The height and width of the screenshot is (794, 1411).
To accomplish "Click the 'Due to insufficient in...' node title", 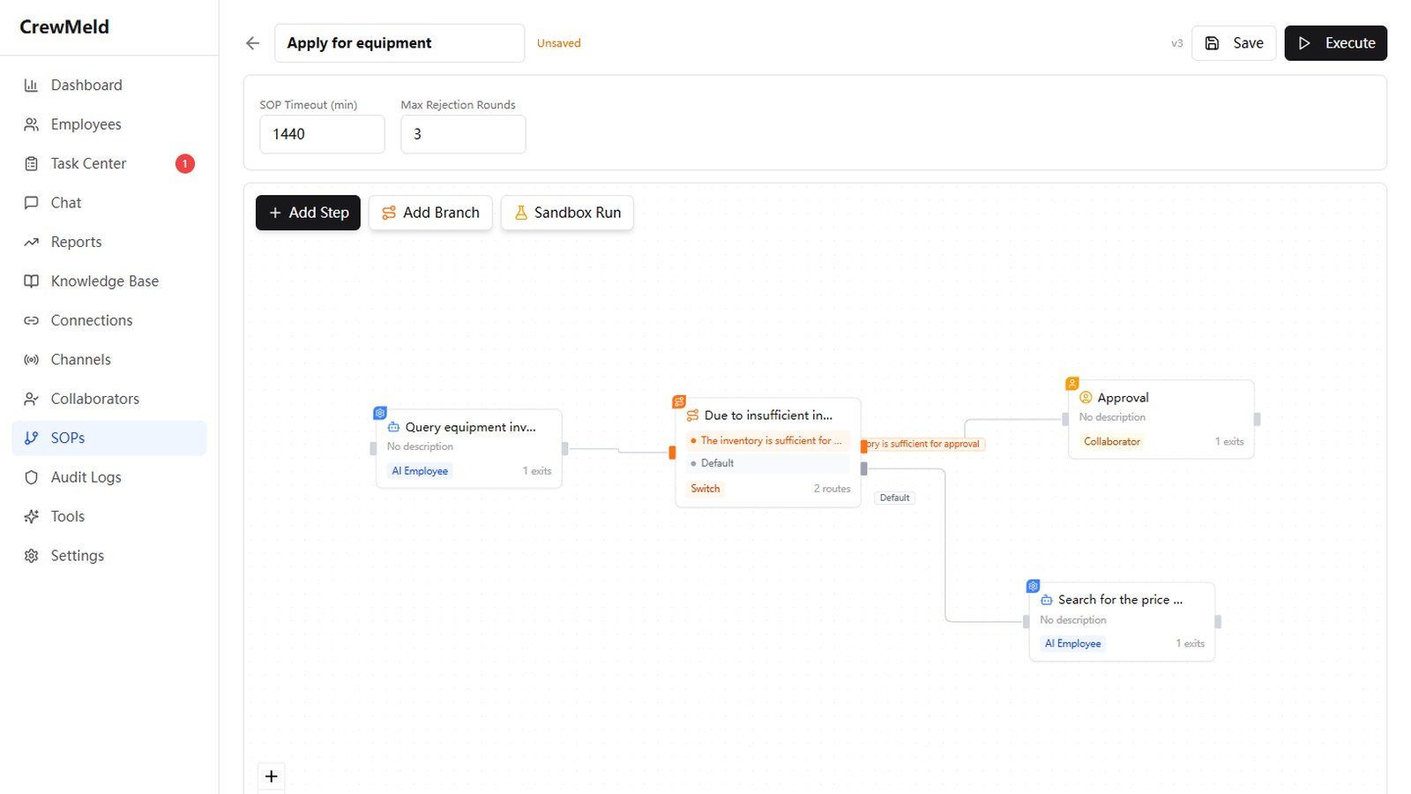I will pyautogui.click(x=768, y=416).
